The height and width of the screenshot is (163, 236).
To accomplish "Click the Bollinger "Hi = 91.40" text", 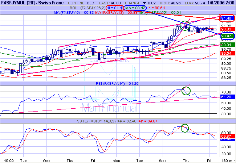I will tap(115, 8).
